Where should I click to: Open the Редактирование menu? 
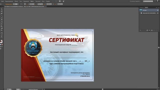click(x=9, y=1)
